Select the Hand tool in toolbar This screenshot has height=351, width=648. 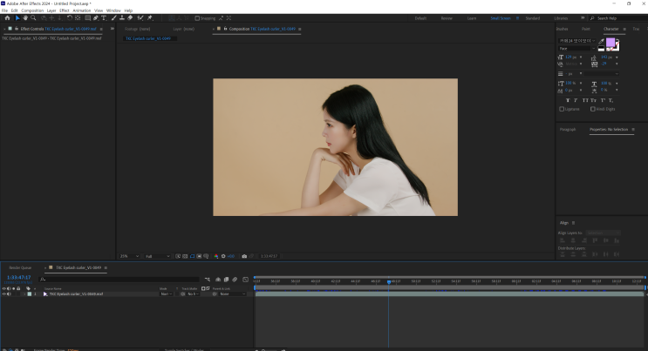[x=25, y=17]
